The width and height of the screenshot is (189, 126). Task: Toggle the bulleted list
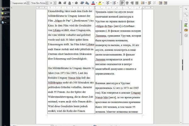point(107,3)
